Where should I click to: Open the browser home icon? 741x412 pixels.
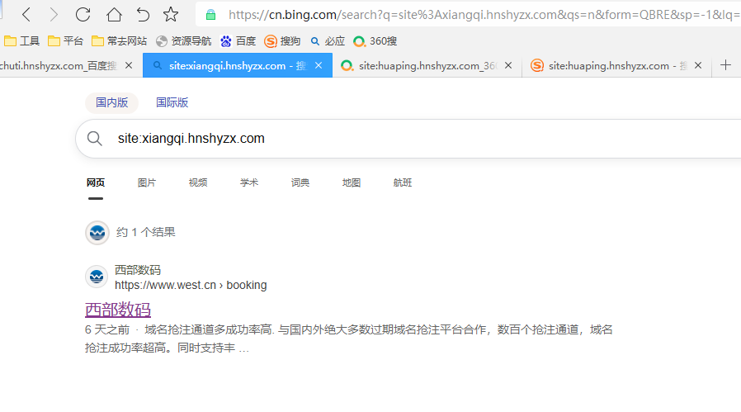[114, 15]
